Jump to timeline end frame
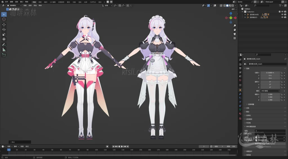Image resolution: width=288 pixels, height=159 pixels. [127, 147]
